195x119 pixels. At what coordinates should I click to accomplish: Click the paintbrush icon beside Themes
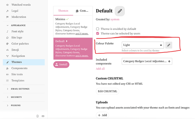click(7, 62)
